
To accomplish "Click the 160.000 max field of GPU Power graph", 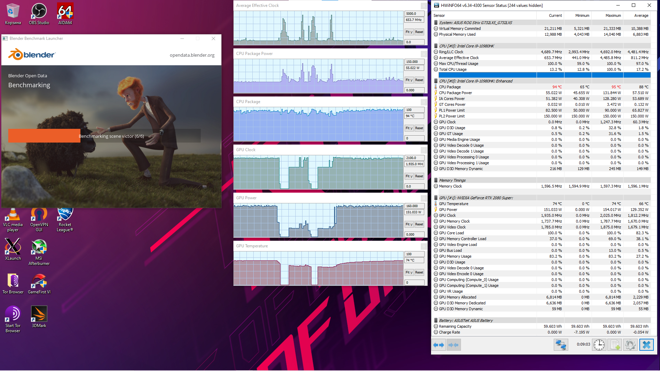I will 414,206.
